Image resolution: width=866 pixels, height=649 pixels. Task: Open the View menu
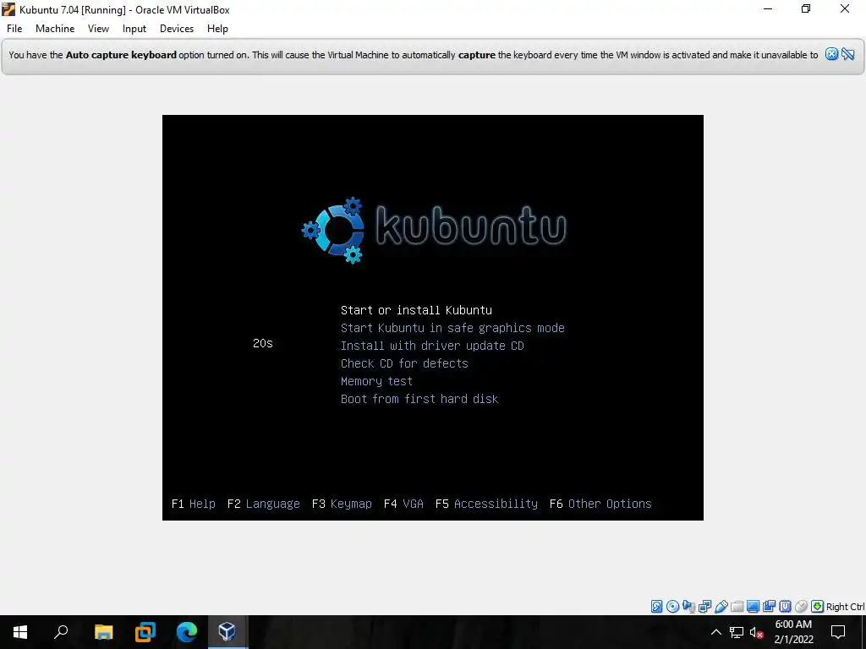[98, 29]
